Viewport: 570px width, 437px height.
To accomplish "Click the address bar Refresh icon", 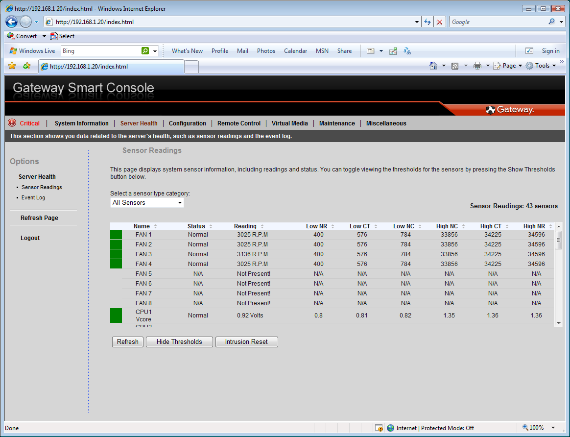I will pos(427,22).
